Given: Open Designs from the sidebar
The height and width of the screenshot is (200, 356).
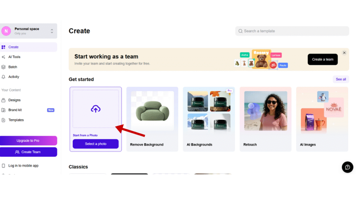Looking at the screenshot, I should 14,100.
